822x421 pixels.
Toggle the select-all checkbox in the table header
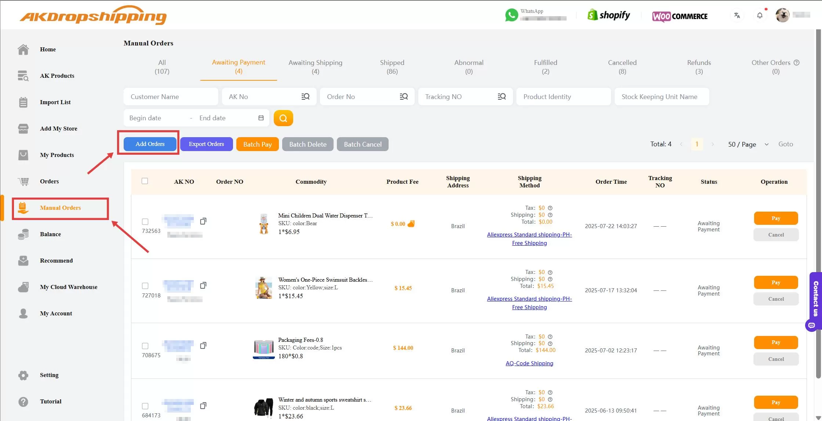(x=145, y=181)
